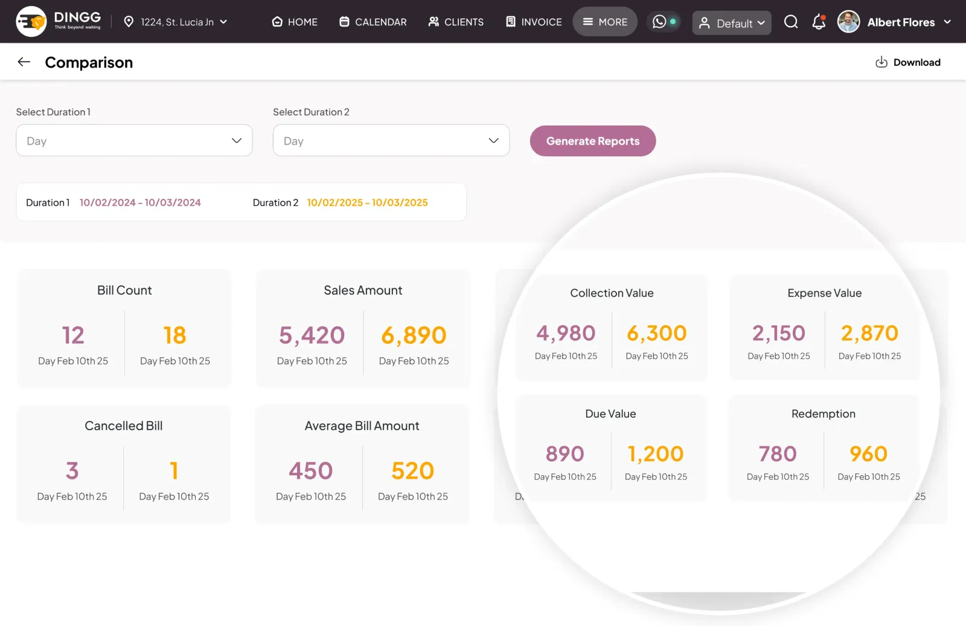
Task: Click the Due Value card title
Action: pyautogui.click(x=610, y=414)
